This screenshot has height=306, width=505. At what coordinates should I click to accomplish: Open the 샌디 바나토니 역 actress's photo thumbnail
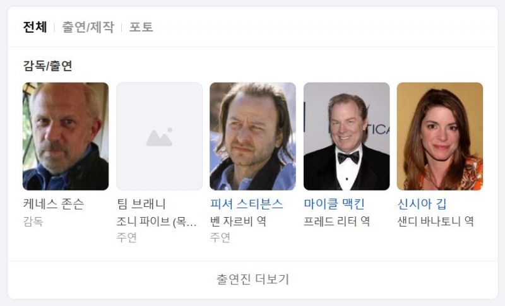pyautogui.click(x=439, y=136)
